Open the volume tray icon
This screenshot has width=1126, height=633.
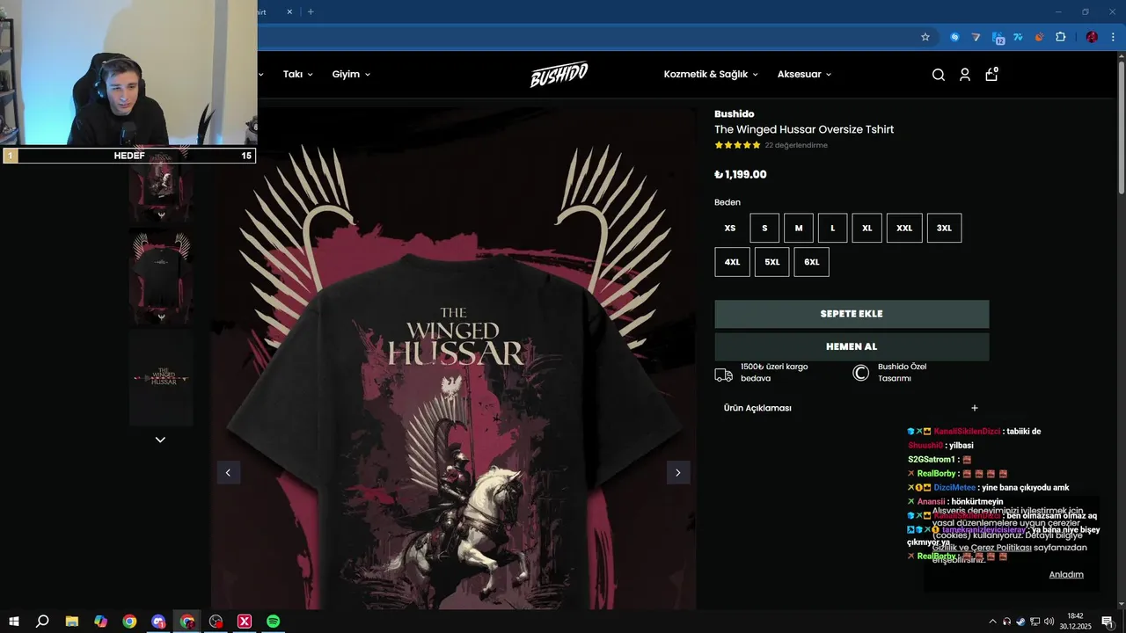coord(1049,622)
